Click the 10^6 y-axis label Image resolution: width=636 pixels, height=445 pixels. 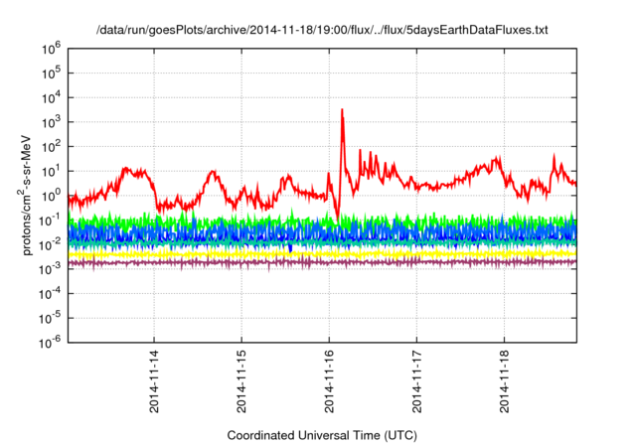point(51,50)
